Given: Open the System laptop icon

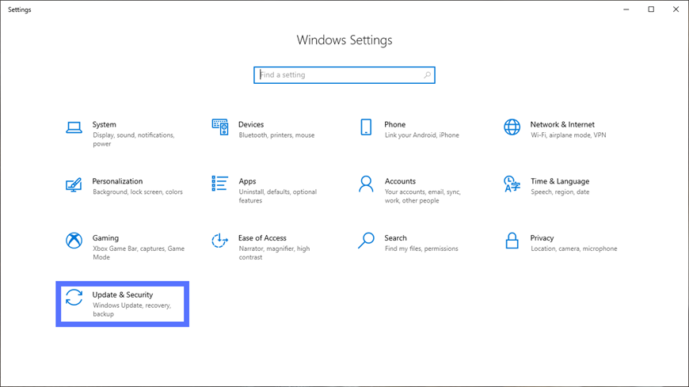Looking at the screenshot, I should tap(74, 127).
